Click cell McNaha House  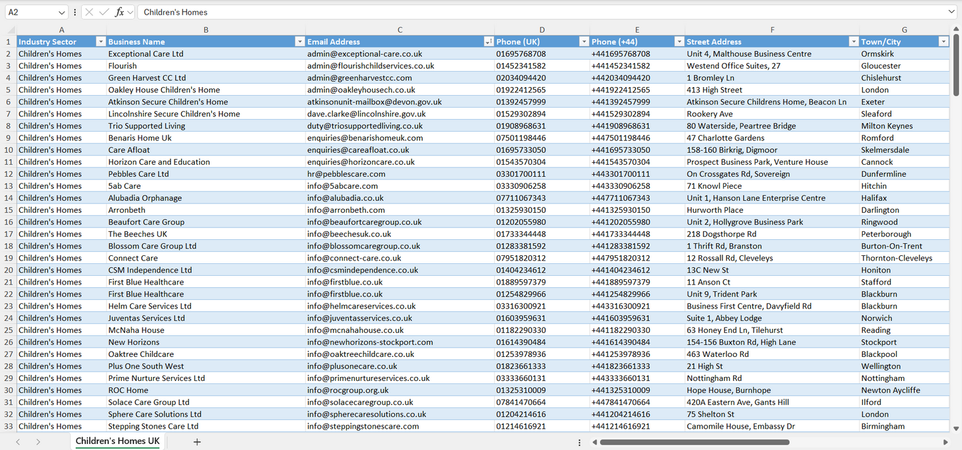coord(206,330)
